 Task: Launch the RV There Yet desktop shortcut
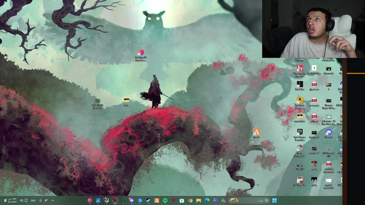300,182
